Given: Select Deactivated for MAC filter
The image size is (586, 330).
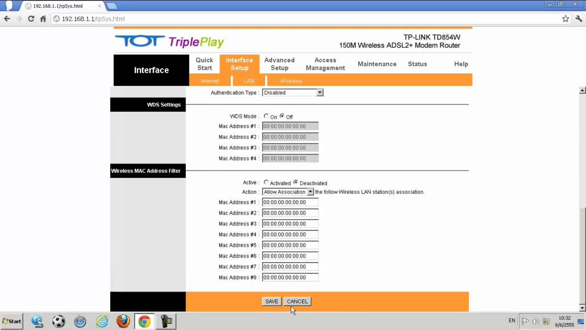Looking at the screenshot, I should [296, 182].
